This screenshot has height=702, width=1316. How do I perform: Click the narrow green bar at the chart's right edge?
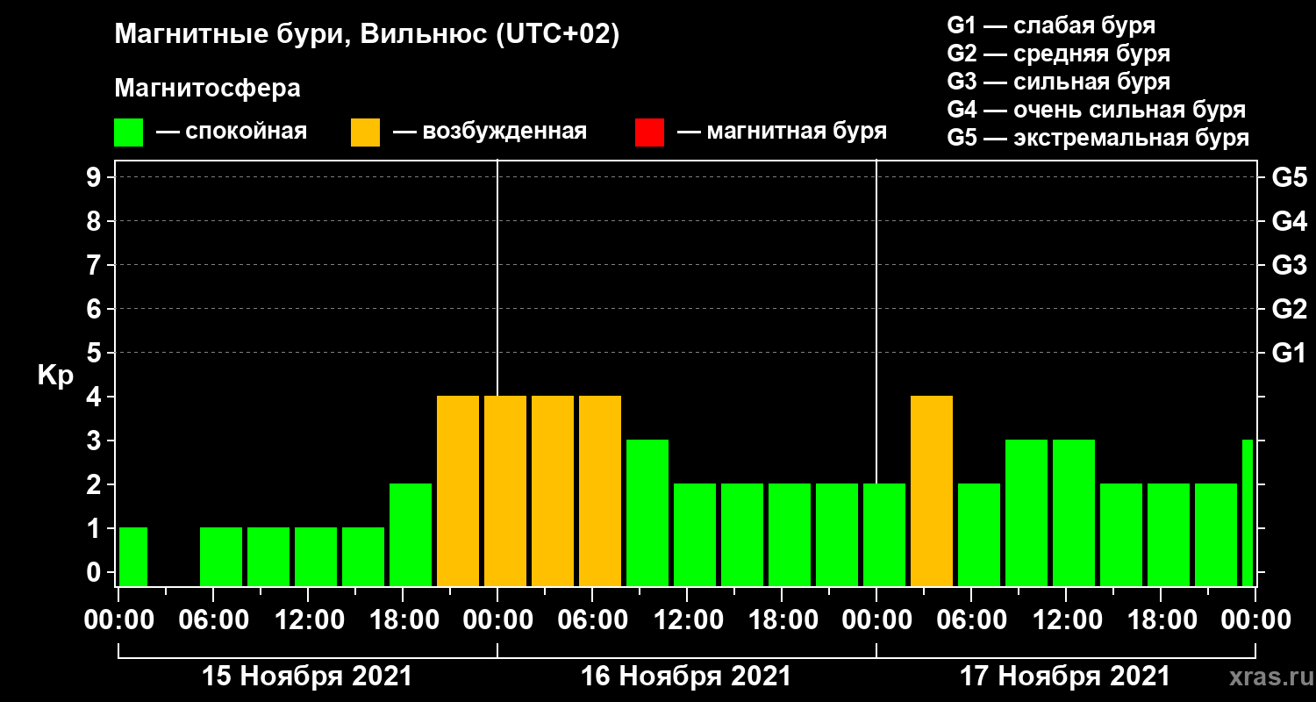tap(1248, 512)
